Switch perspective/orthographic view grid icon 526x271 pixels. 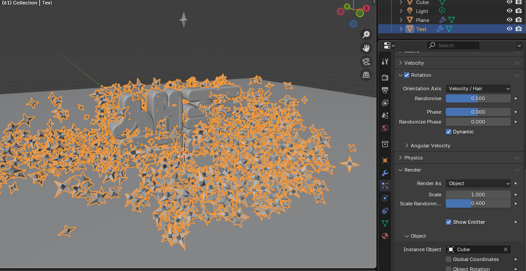[366, 75]
